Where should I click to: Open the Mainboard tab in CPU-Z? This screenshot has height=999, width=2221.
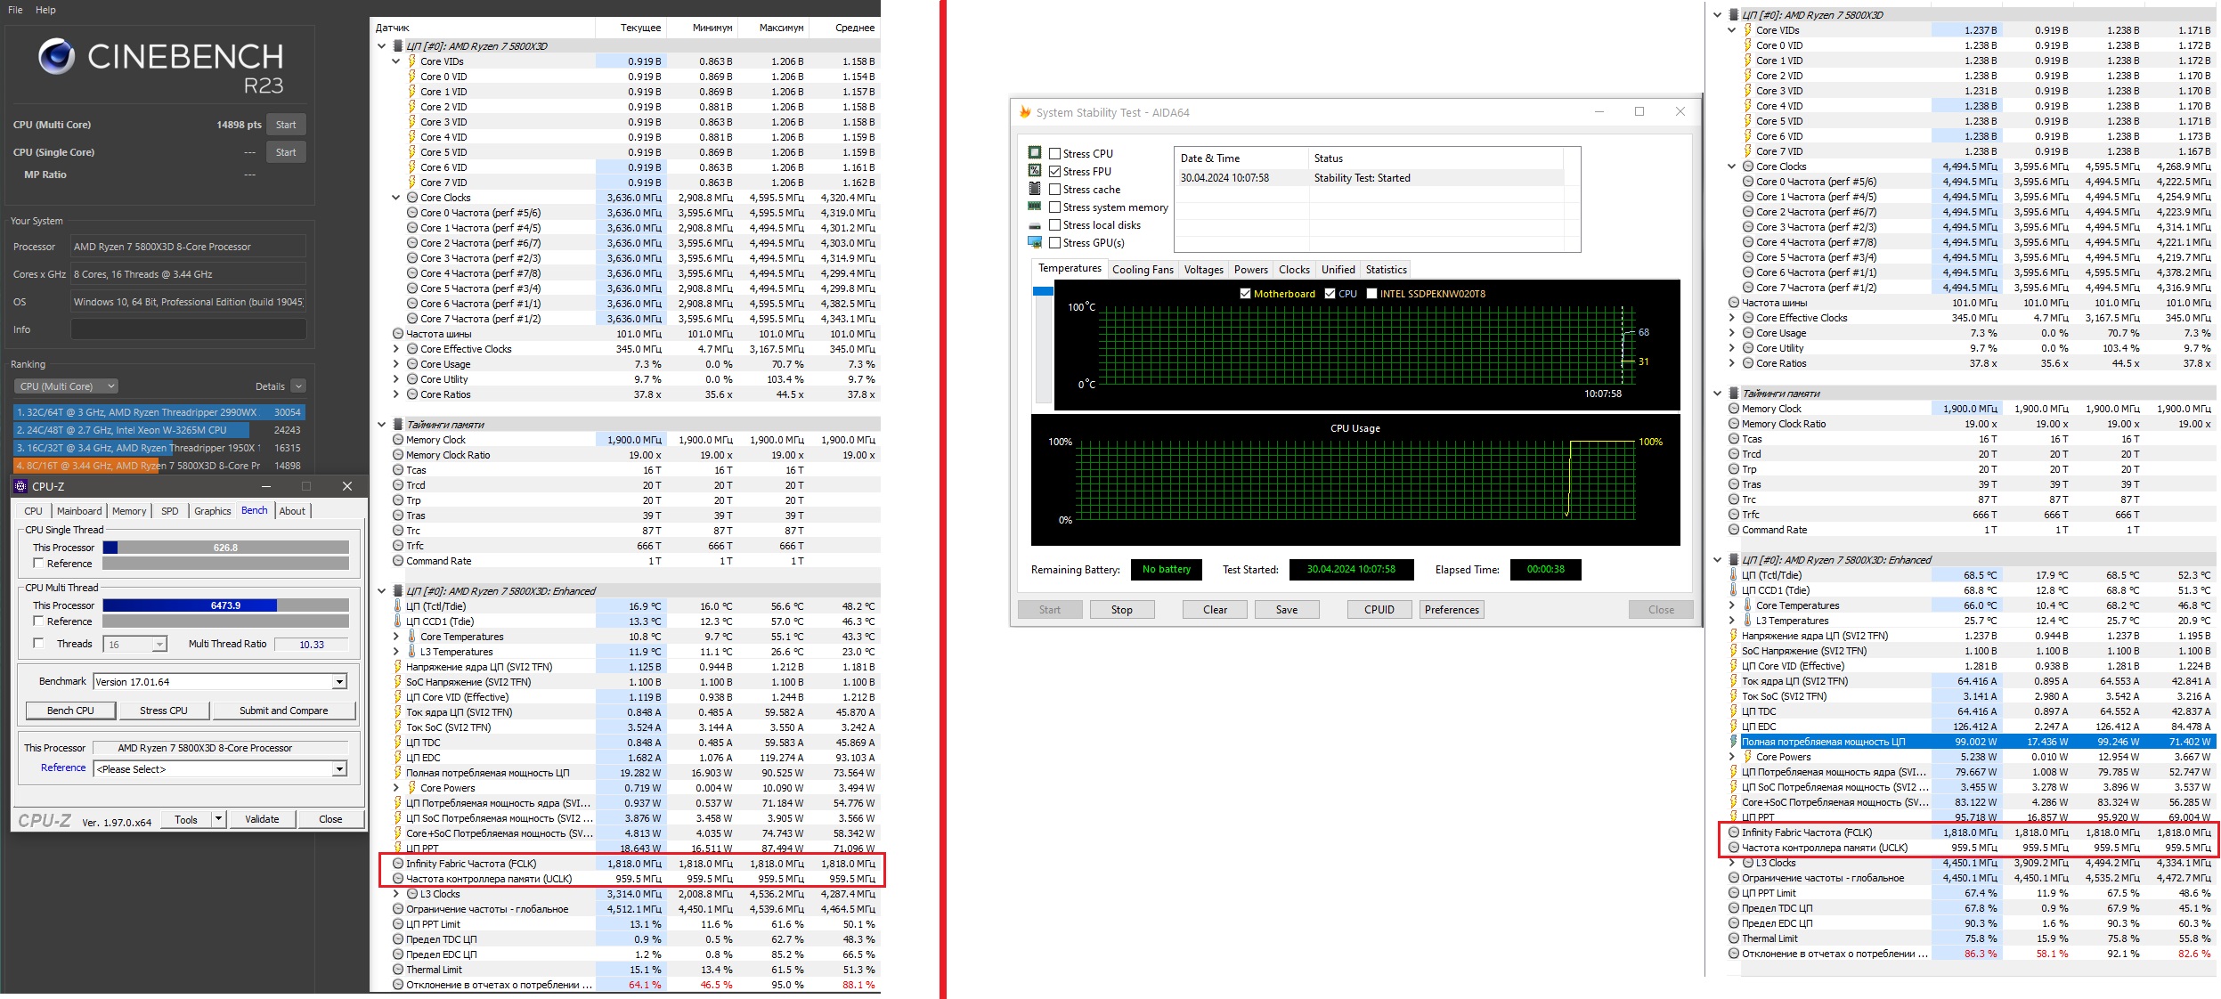pos(79,511)
